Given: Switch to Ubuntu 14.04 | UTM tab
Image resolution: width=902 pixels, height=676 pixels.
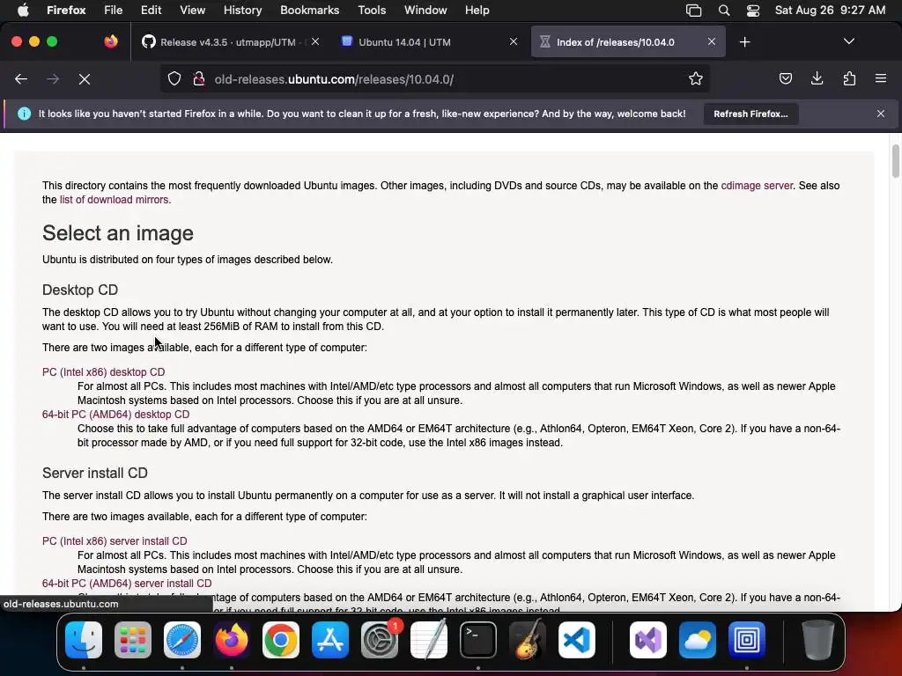Looking at the screenshot, I should pos(430,42).
